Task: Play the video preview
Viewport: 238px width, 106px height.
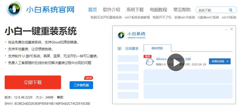Action: pyautogui.click(x=175, y=63)
